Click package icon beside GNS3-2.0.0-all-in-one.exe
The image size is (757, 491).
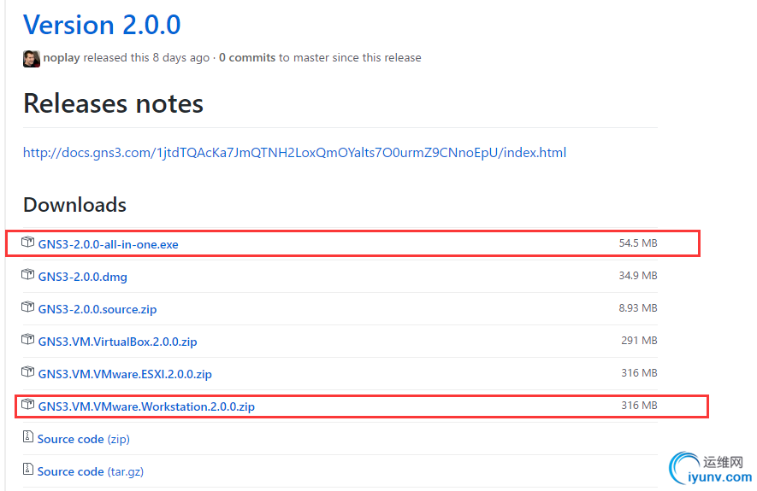click(x=28, y=243)
